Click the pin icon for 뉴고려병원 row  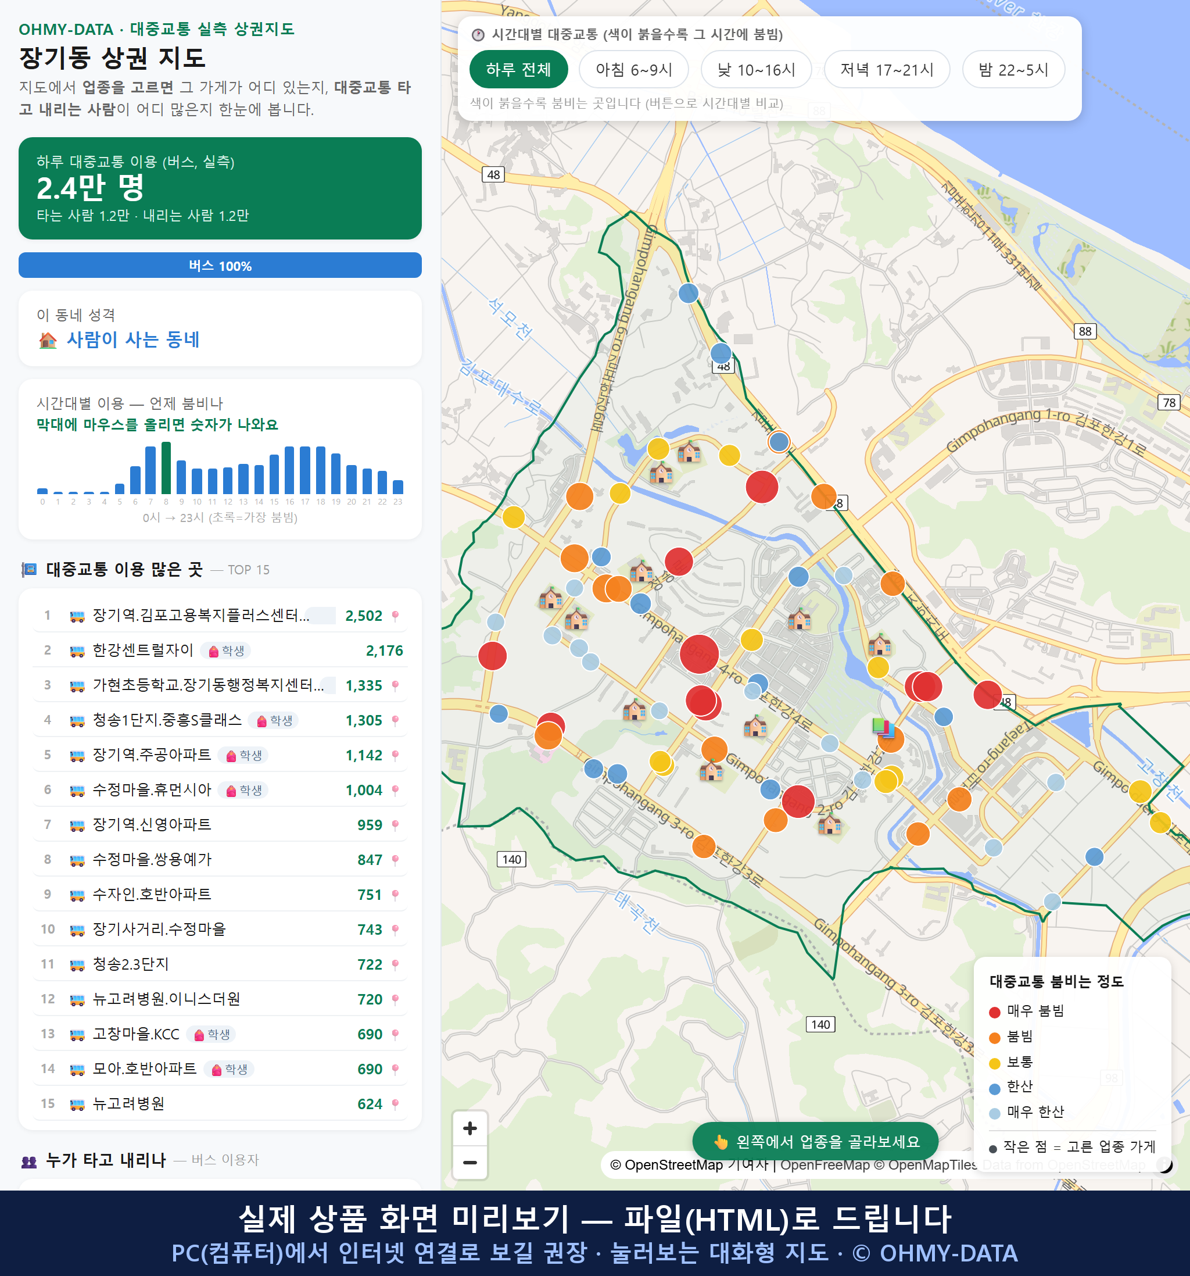coord(395,1104)
